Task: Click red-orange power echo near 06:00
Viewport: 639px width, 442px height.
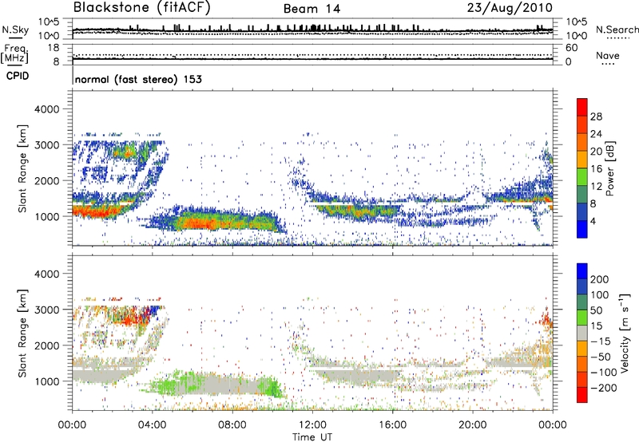Action: 200,223
